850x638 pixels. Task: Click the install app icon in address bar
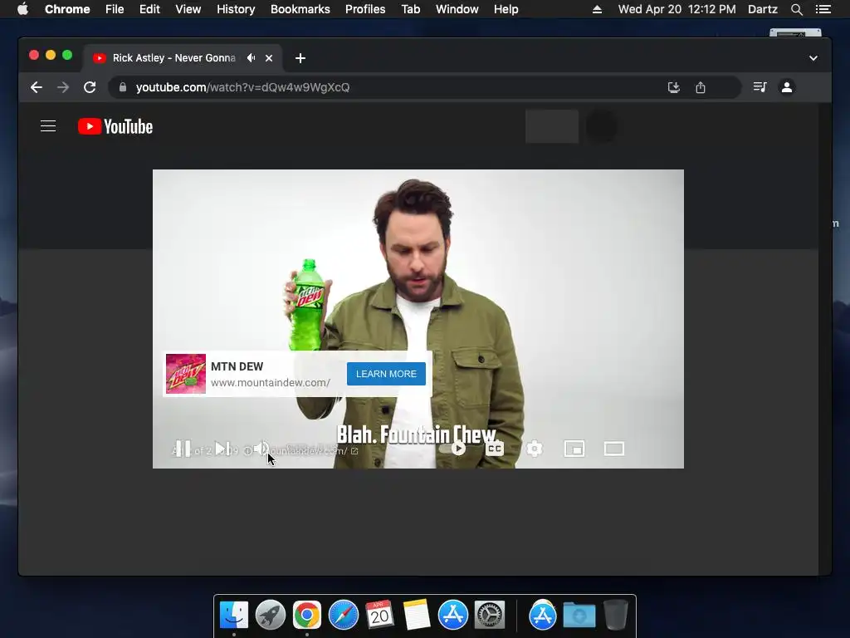(674, 87)
